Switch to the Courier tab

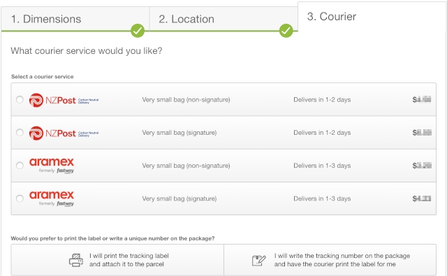372,17
